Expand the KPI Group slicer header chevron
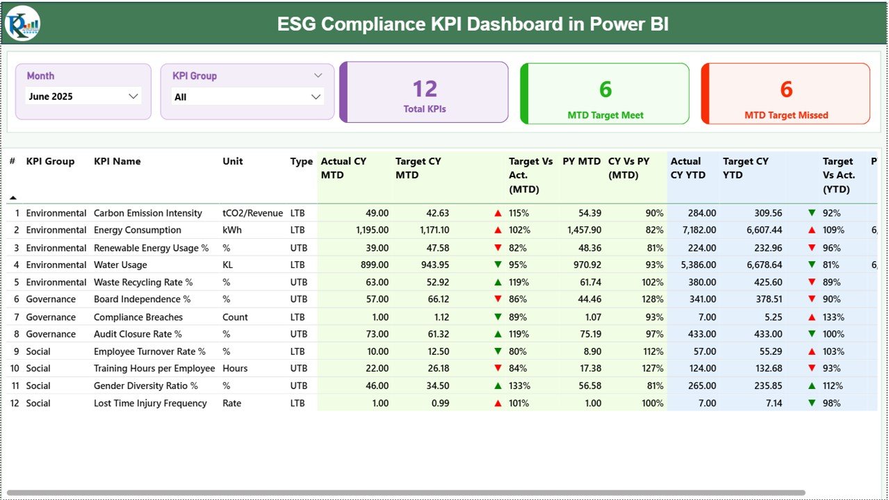The width and height of the screenshot is (889, 500). tap(318, 75)
